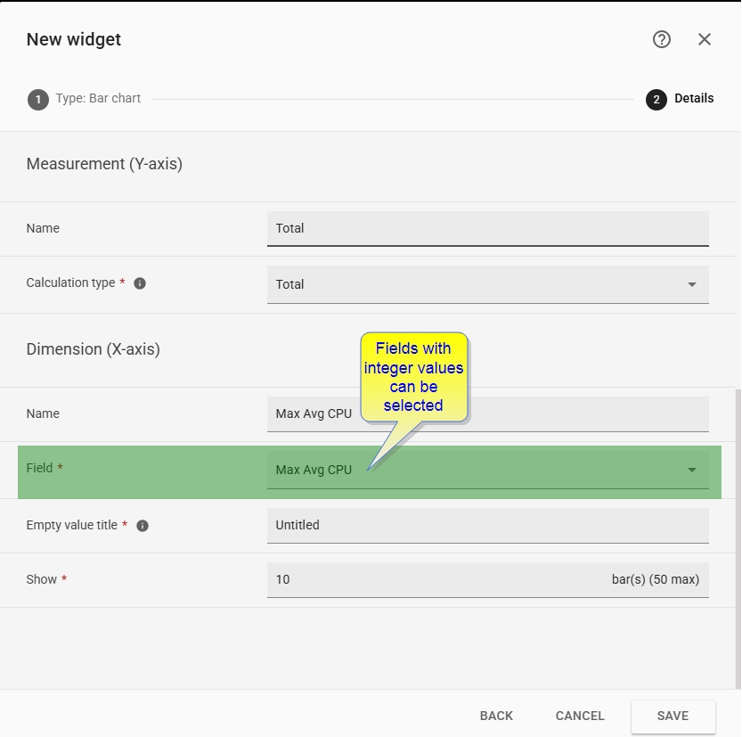Click the SAVE button
This screenshot has height=737, width=742.
click(673, 716)
